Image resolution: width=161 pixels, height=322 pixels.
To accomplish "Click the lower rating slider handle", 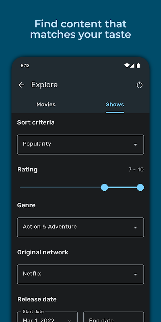I will click(105, 188).
